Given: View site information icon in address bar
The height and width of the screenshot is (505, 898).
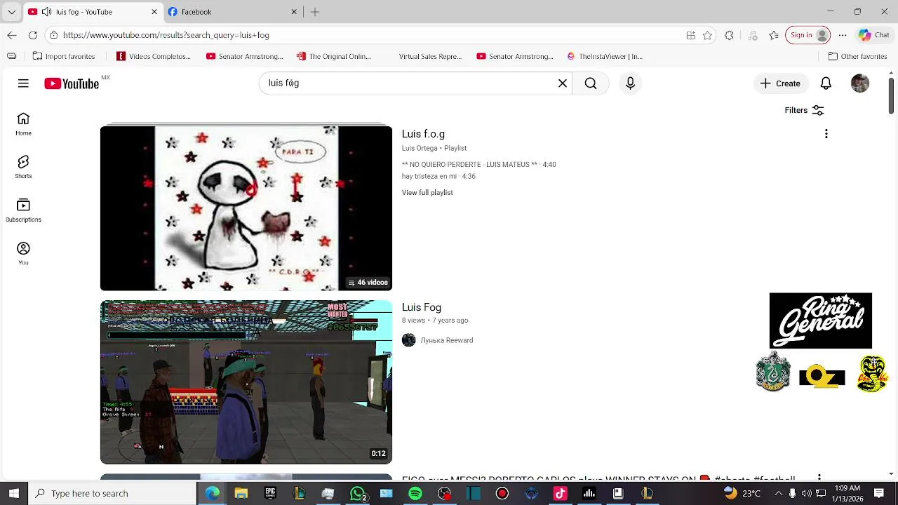Looking at the screenshot, I should [x=53, y=35].
